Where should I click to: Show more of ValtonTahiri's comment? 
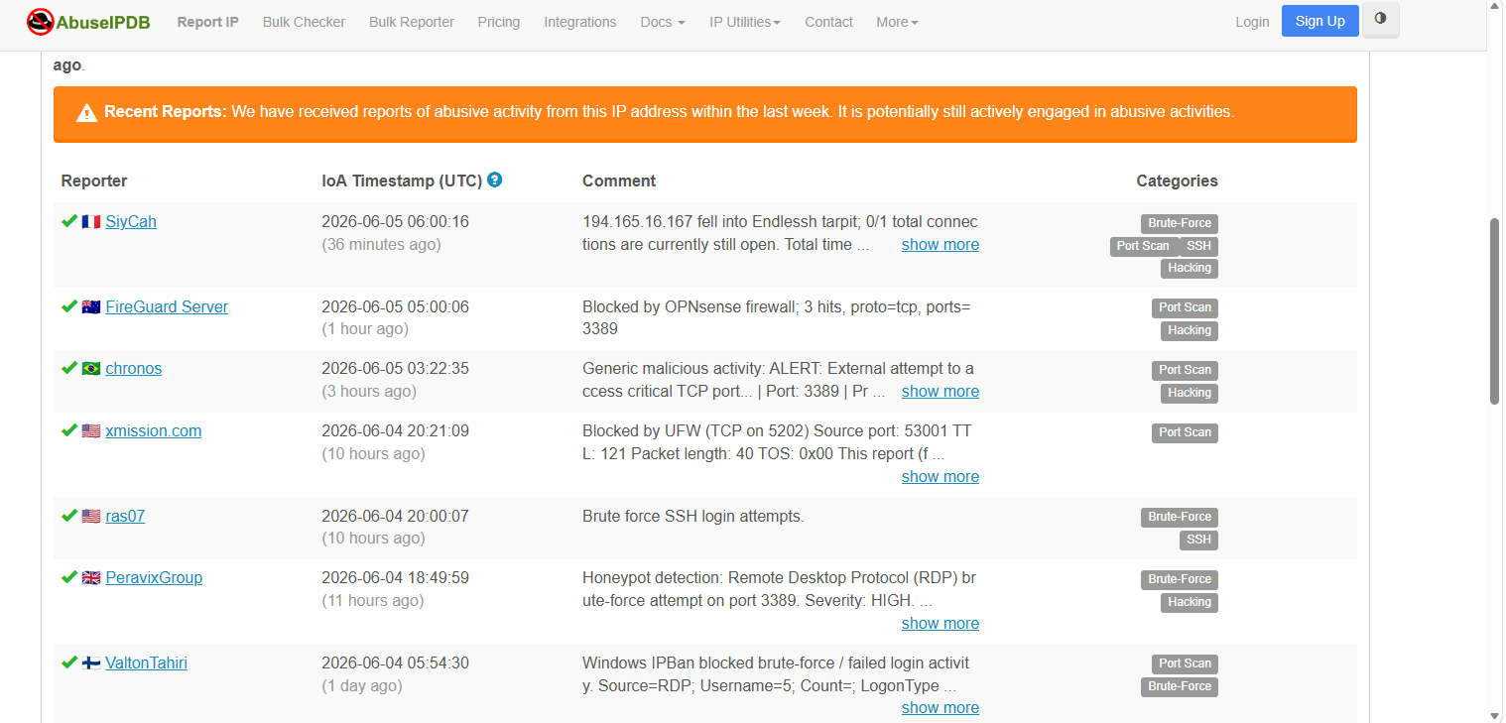pos(941,708)
